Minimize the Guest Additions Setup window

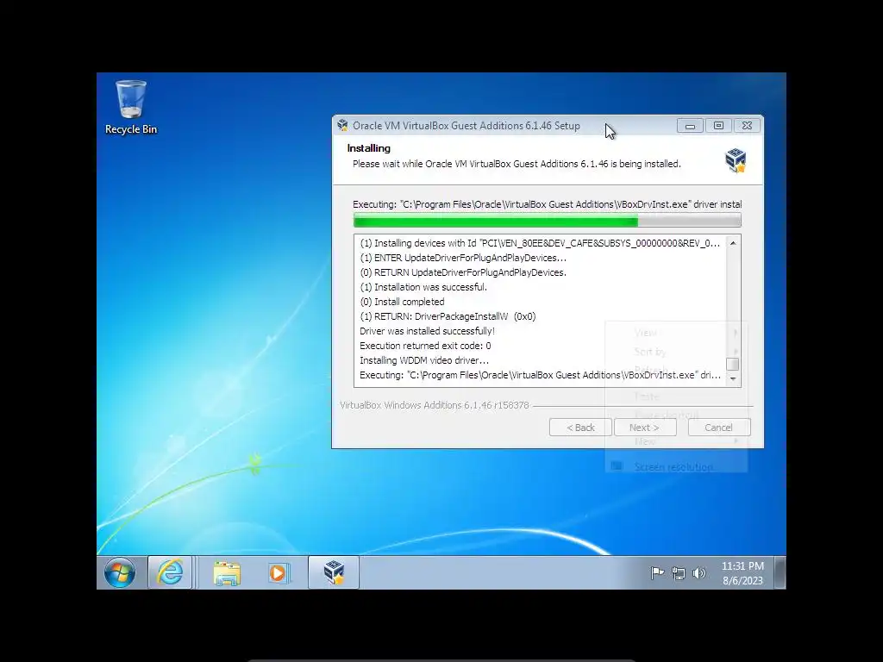pos(690,126)
